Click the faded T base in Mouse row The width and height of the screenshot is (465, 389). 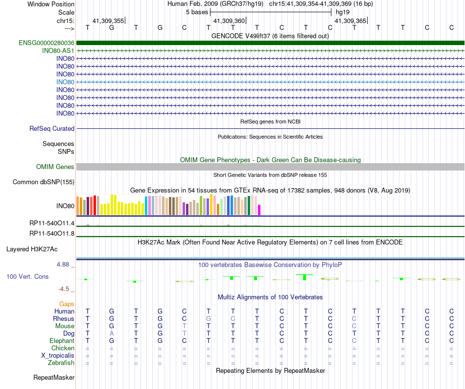(185, 326)
